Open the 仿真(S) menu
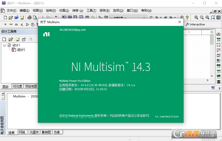This screenshot has height=141, width=222. pyautogui.click(x=64, y=11)
